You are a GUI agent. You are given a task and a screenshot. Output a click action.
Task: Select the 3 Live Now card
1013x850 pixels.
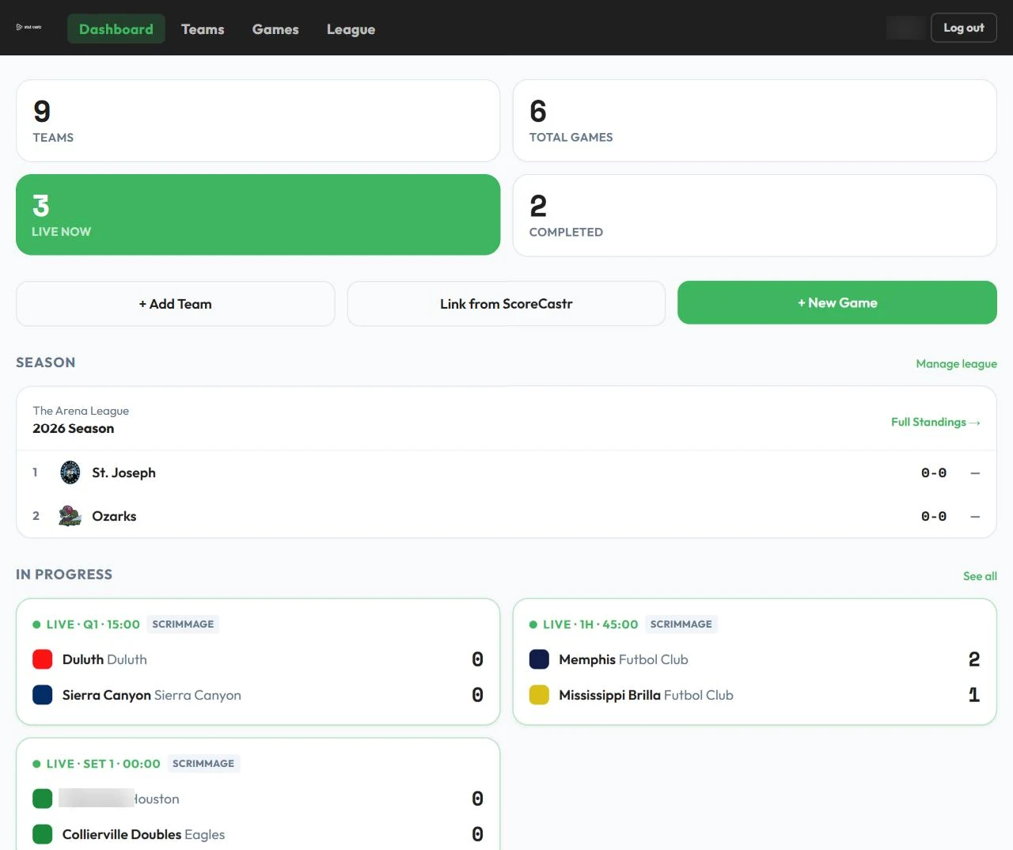click(258, 214)
